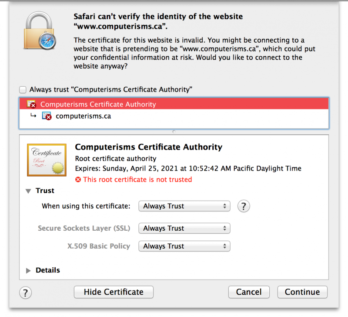Click the text This root certificate is not trusted
This screenshot has height=317, width=348.
click(137, 180)
